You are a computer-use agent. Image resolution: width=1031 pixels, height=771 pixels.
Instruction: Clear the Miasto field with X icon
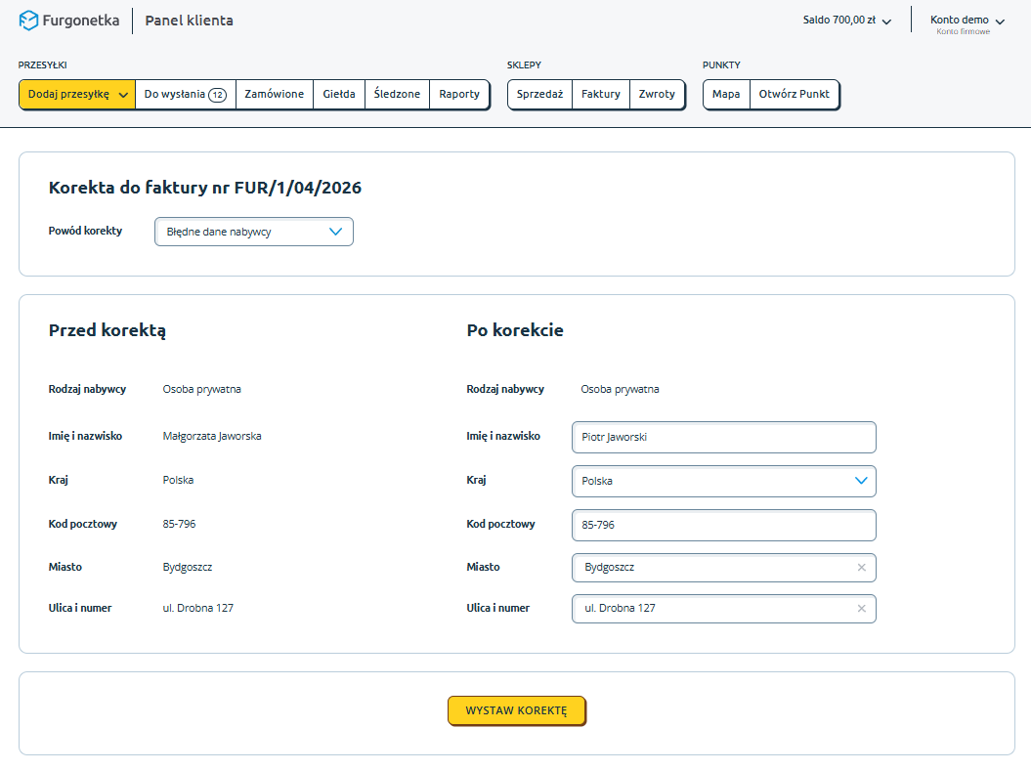point(861,568)
